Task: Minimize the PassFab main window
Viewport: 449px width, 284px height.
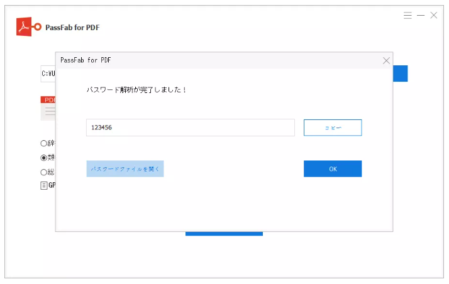Action: pos(421,15)
